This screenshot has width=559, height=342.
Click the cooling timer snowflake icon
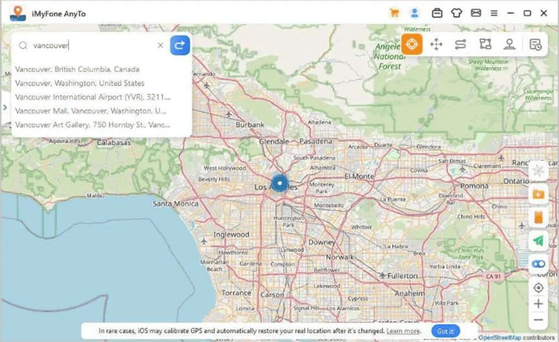point(538,171)
